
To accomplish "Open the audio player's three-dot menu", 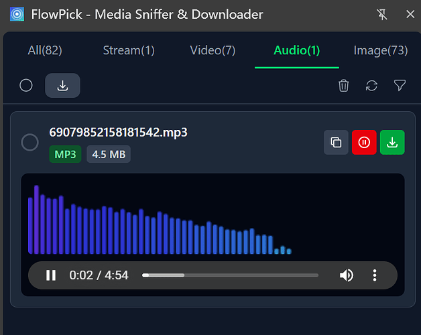I will tap(375, 275).
